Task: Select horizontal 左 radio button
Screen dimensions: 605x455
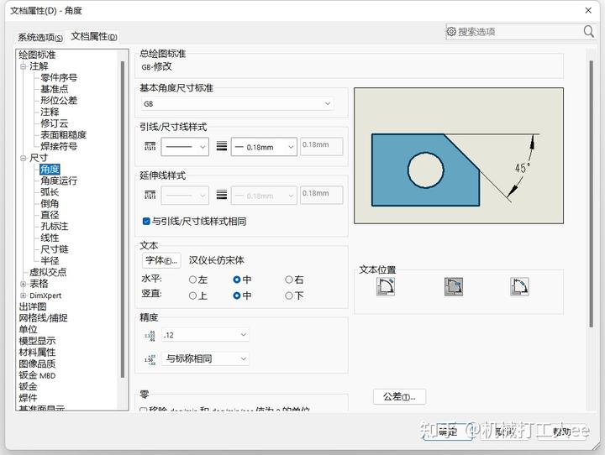Action: [x=193, y=280]
